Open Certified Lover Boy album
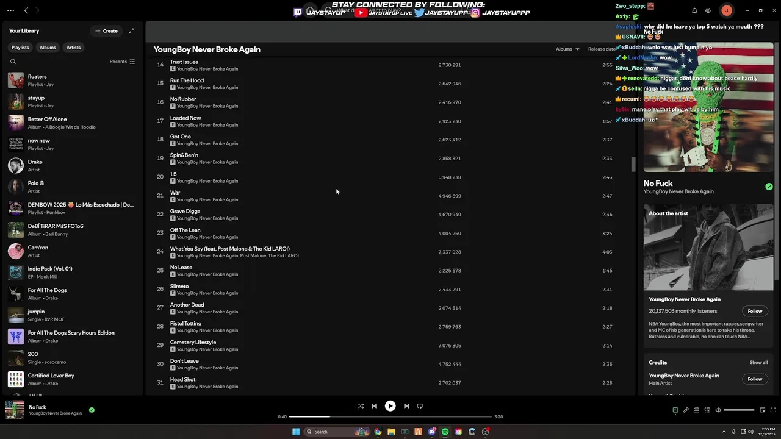 [71, 379]
